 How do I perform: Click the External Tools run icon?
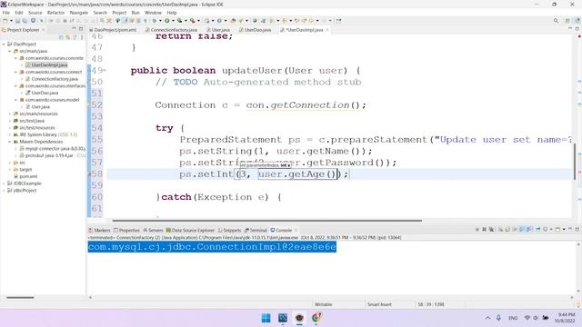click(x=192, y=21)
